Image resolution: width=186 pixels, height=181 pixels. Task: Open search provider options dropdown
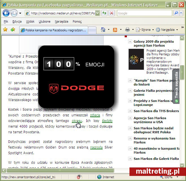coord(181,13)
